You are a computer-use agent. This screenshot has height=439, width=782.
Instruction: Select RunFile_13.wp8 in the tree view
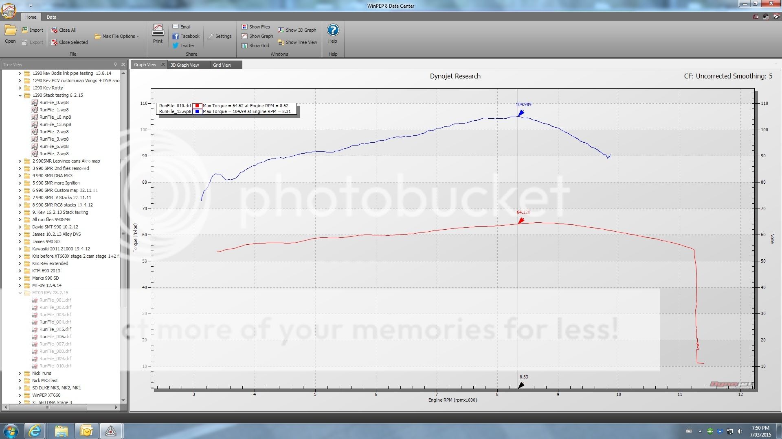point(55,124)
